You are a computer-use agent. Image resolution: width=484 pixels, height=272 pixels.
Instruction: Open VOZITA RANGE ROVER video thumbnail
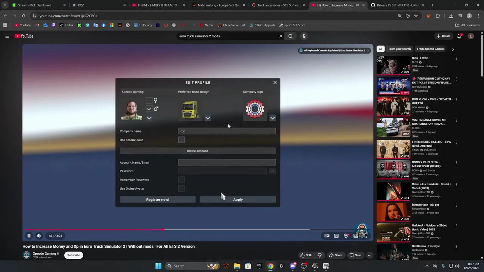pyautogui.click(x=393, y=127)
